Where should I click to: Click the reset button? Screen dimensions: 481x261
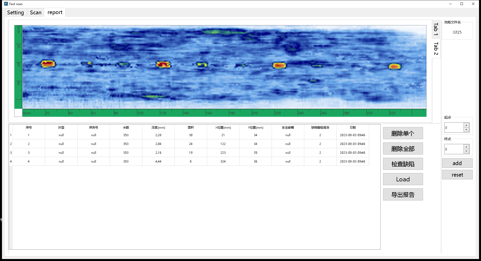[457, 175]
